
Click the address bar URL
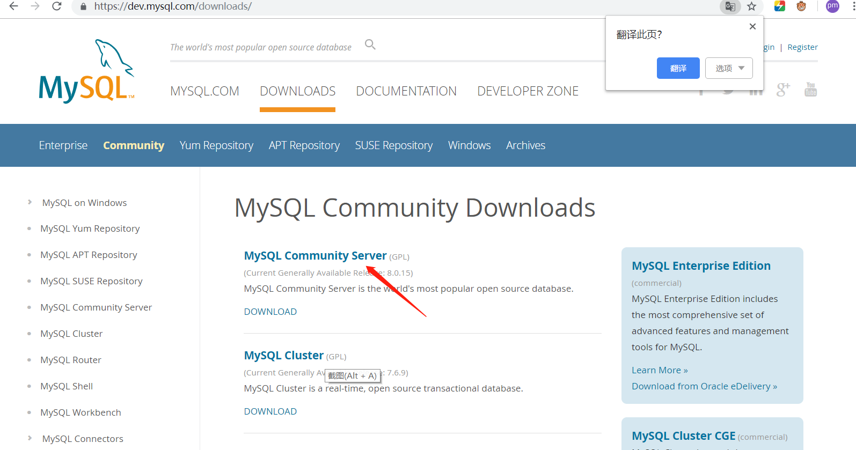click(x=173, y=6)
